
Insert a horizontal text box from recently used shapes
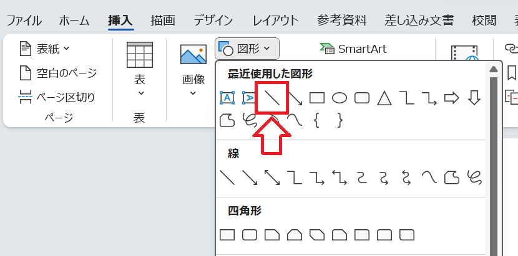click(x=227, y=98)
